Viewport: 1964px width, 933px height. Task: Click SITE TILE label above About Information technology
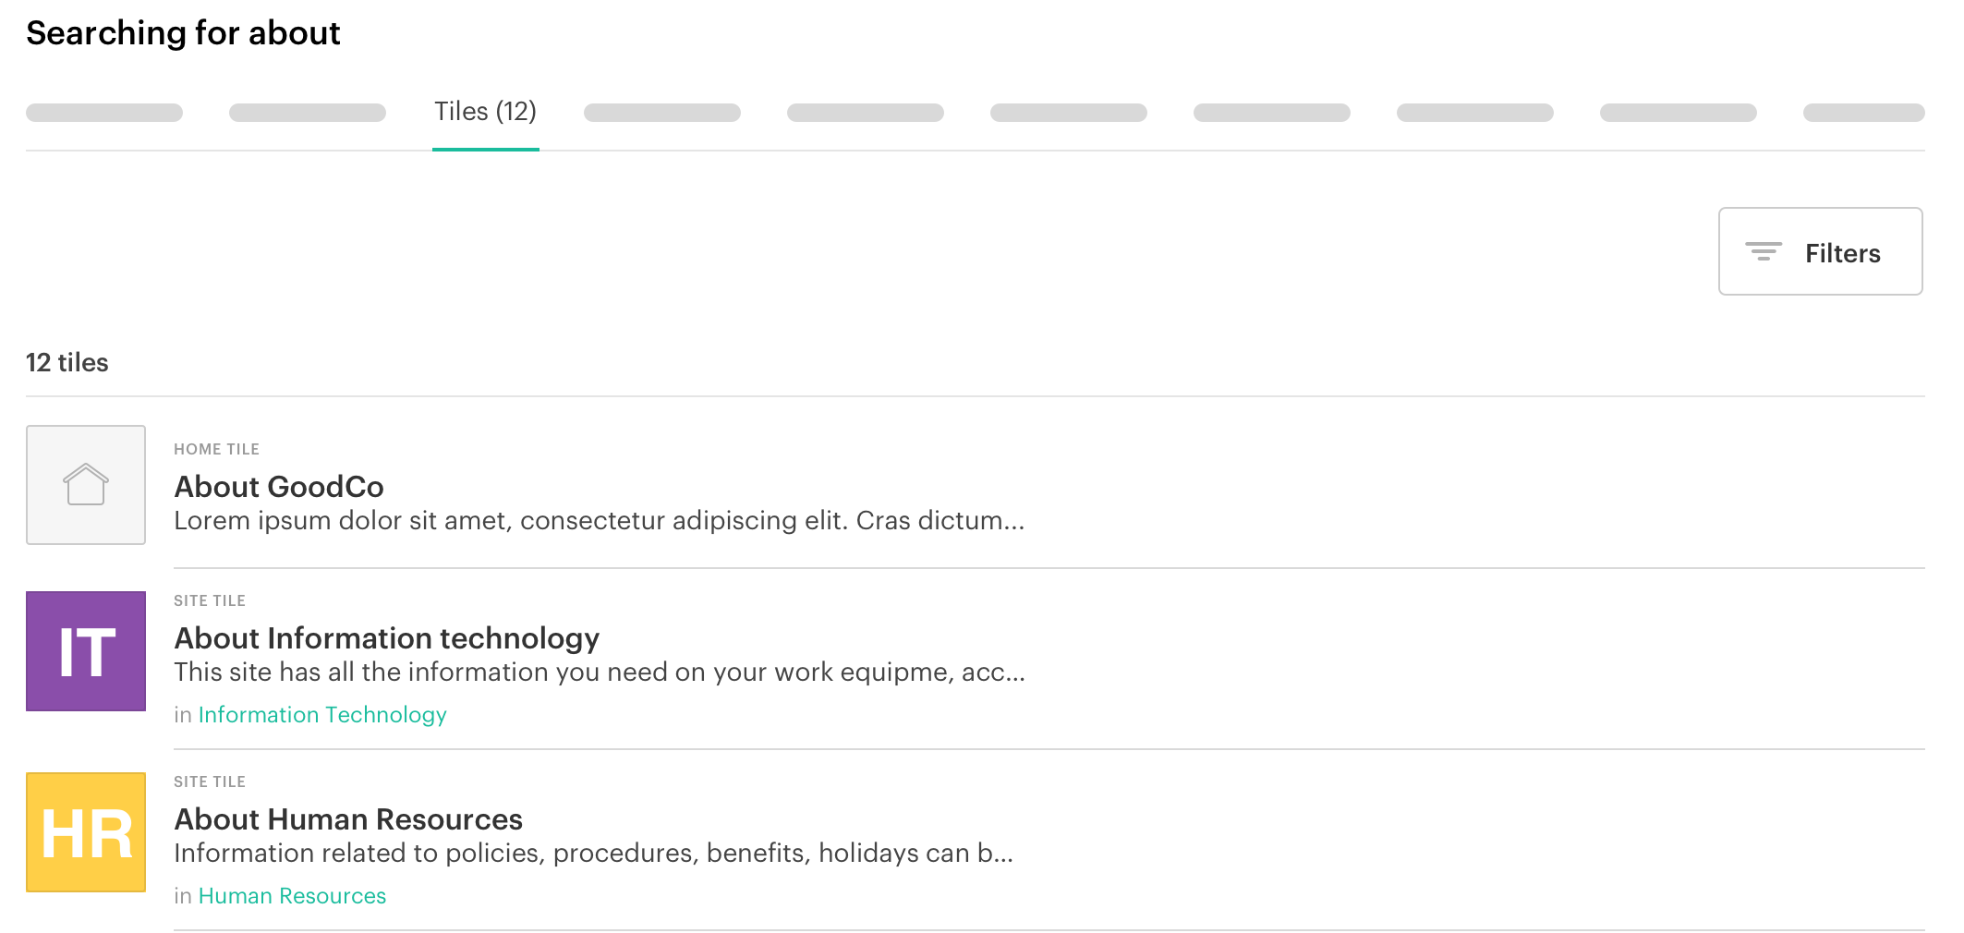[210, 600]
